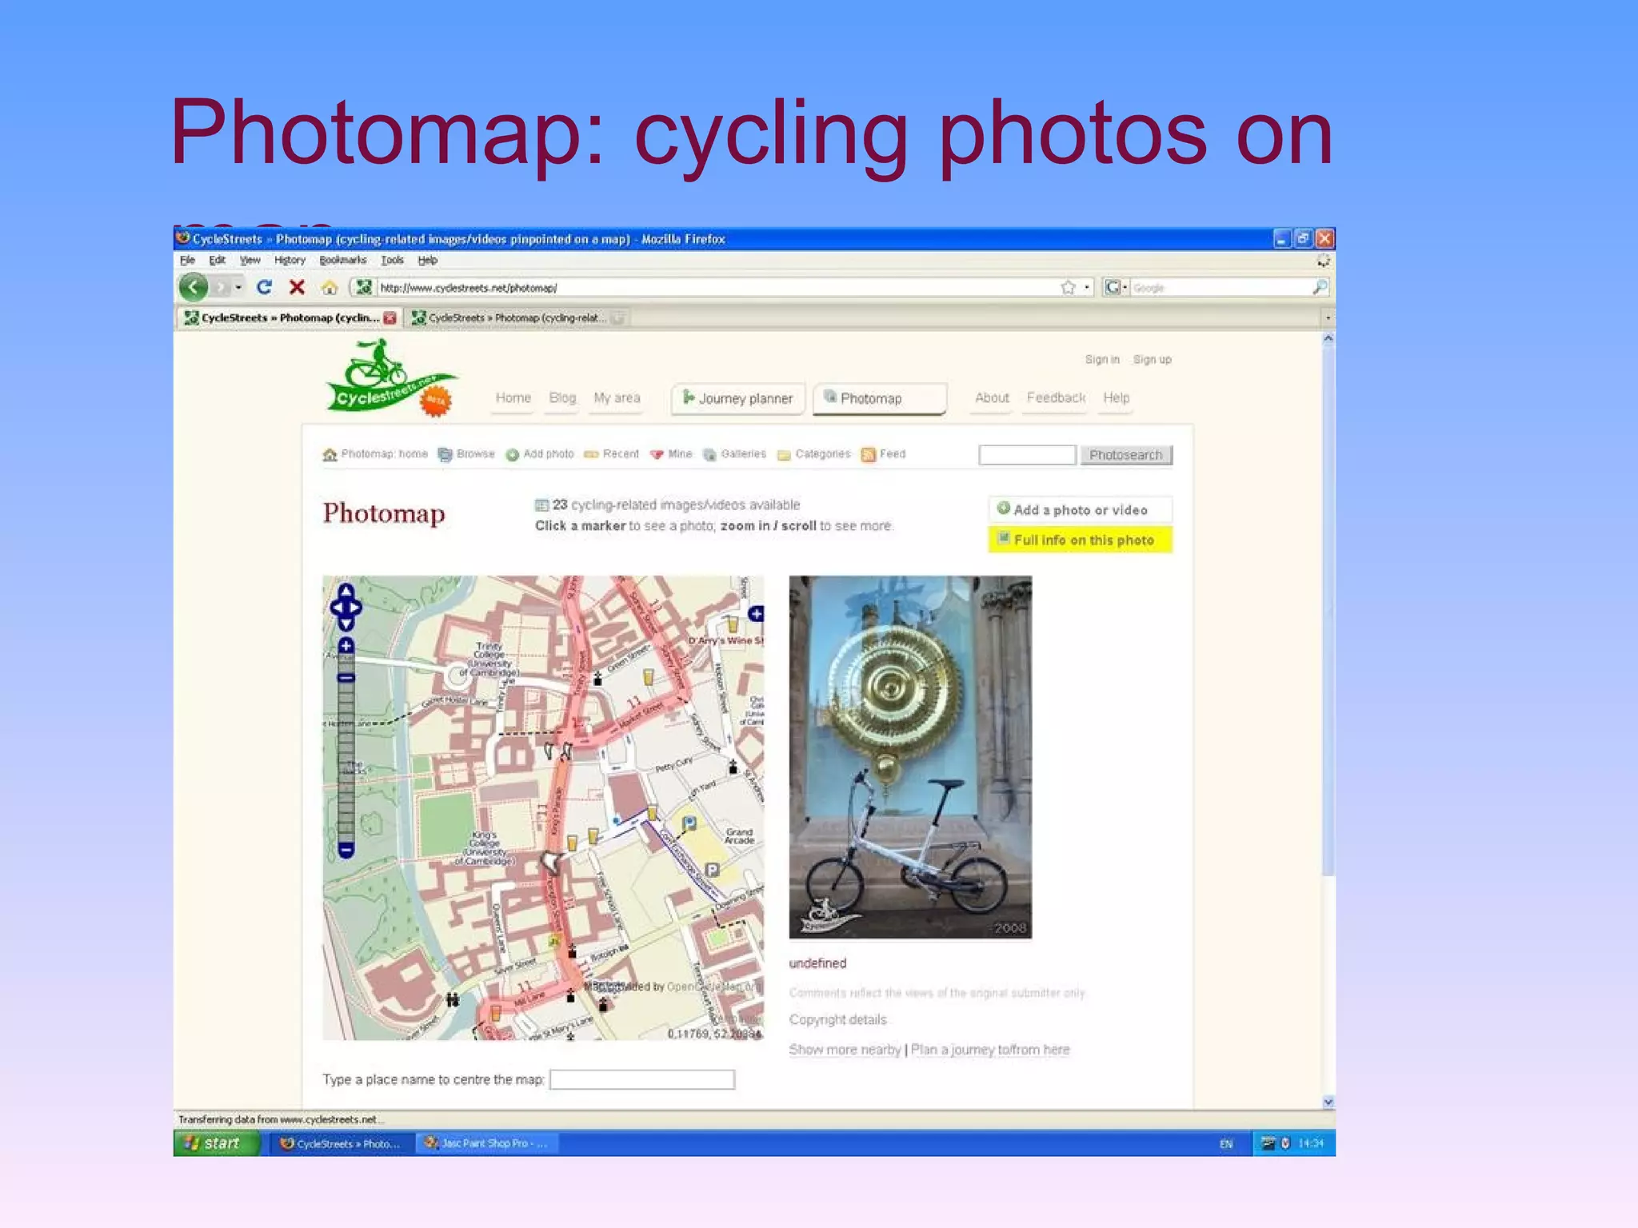Screen dimensions: 1638x1228
Task: Click Plan a journey to/from here
Action: 990,1050
